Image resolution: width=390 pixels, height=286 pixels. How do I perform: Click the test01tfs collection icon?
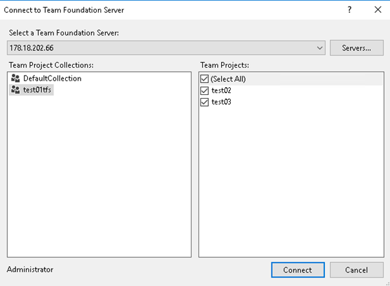coord(15,90)
